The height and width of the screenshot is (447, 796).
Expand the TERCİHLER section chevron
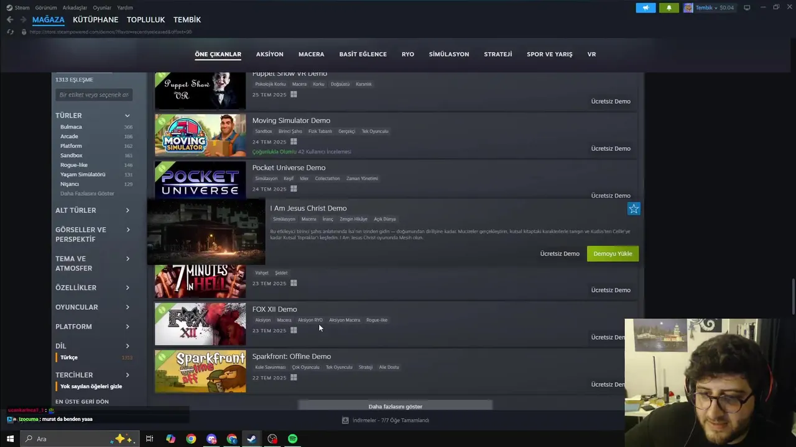click(127, 375)
